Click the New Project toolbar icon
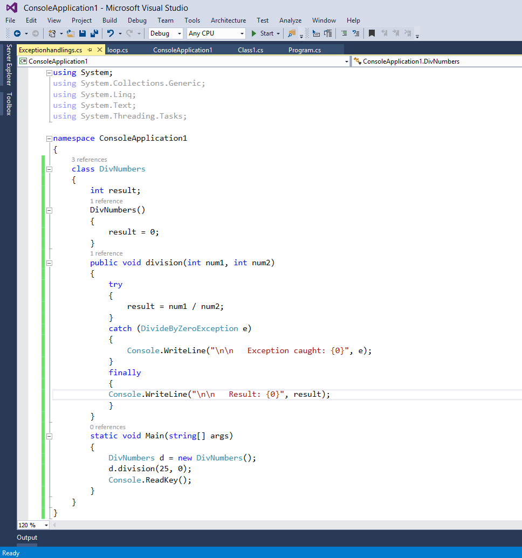 (x=51, y=33)
